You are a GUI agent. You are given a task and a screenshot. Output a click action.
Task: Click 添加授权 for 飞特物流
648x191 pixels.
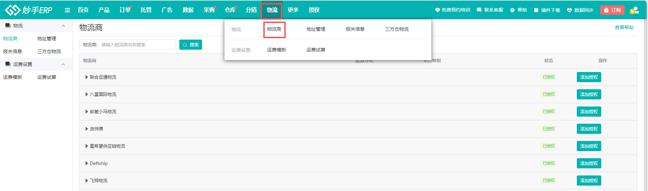[x=589, y=181]
